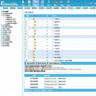Collapse the 栏目管理 tree node

coord(1,15)
